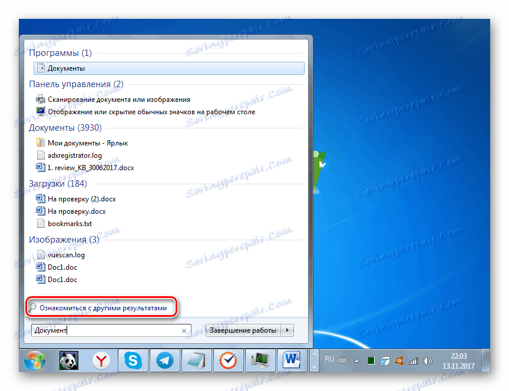Open the network signal tray icon
This screenshot has width=509, height=391.
[x=413, y=360]
